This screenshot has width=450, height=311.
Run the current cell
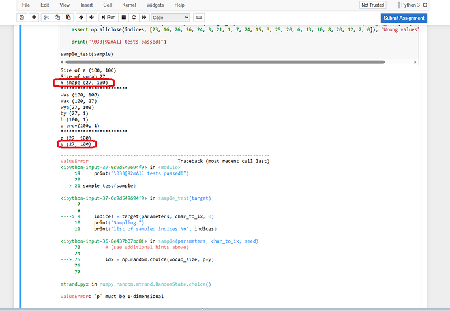(109, 17)
